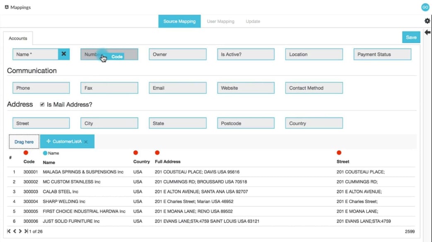Click the Fax mapping field

tap(109, 88)
